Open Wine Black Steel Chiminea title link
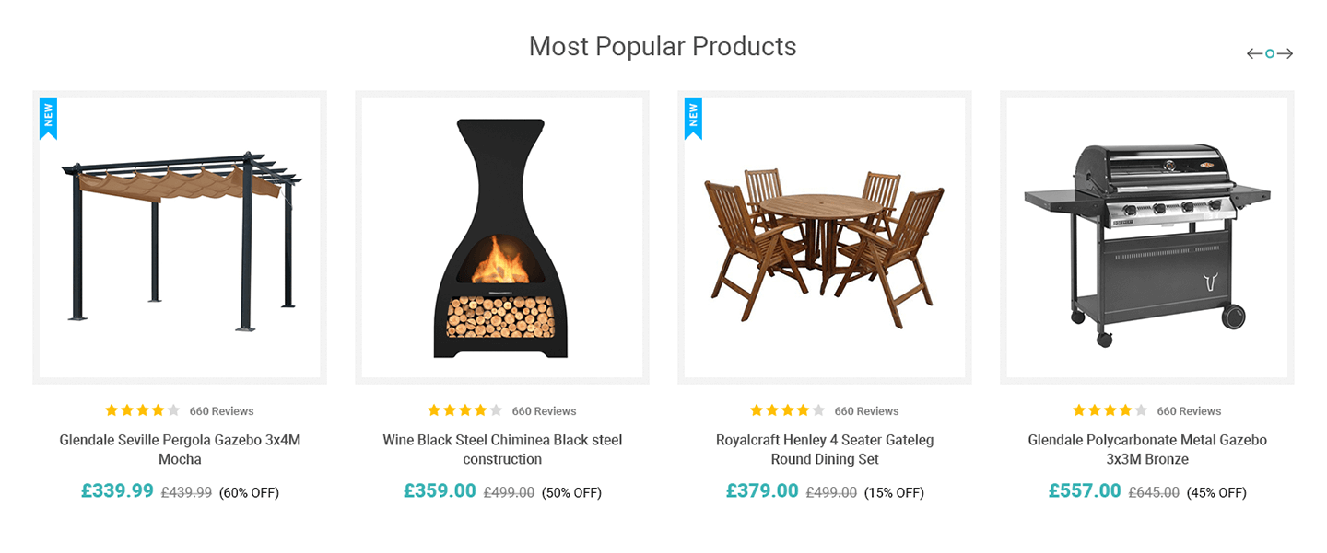This screenshot has height=553, width=1327. pos(502,449)
